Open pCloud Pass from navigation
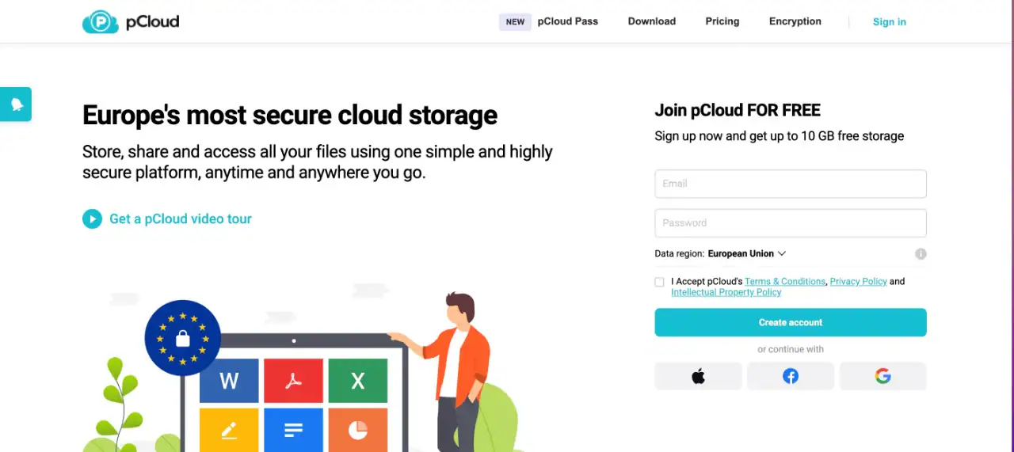 (567, 21)
